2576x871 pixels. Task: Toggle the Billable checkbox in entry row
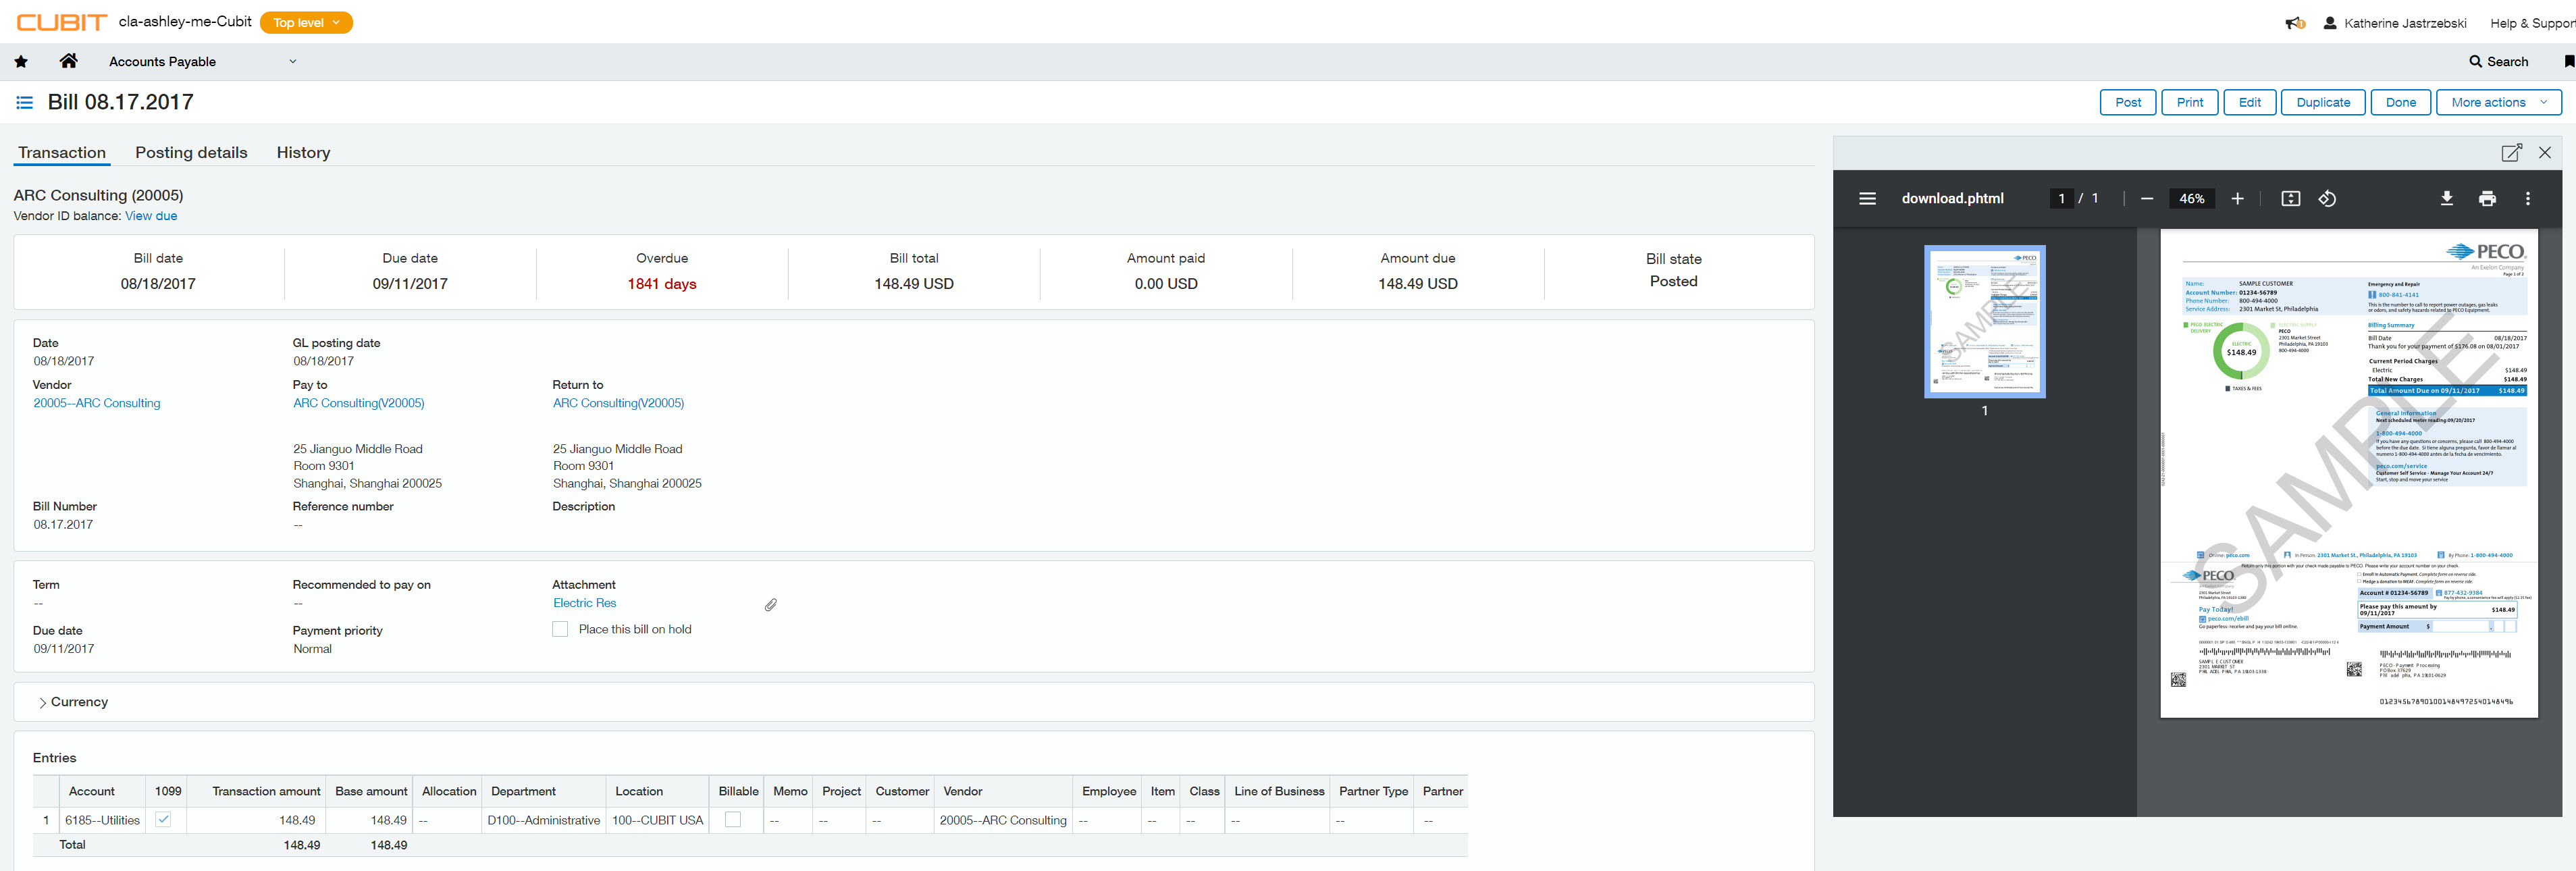[733, 820]
